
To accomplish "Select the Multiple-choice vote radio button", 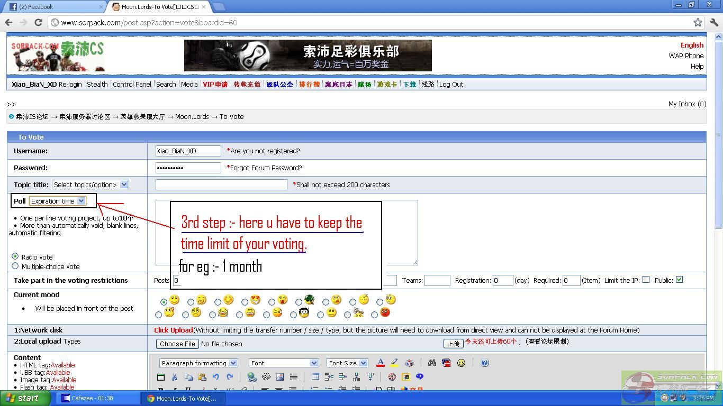I will tap(15, 266).
